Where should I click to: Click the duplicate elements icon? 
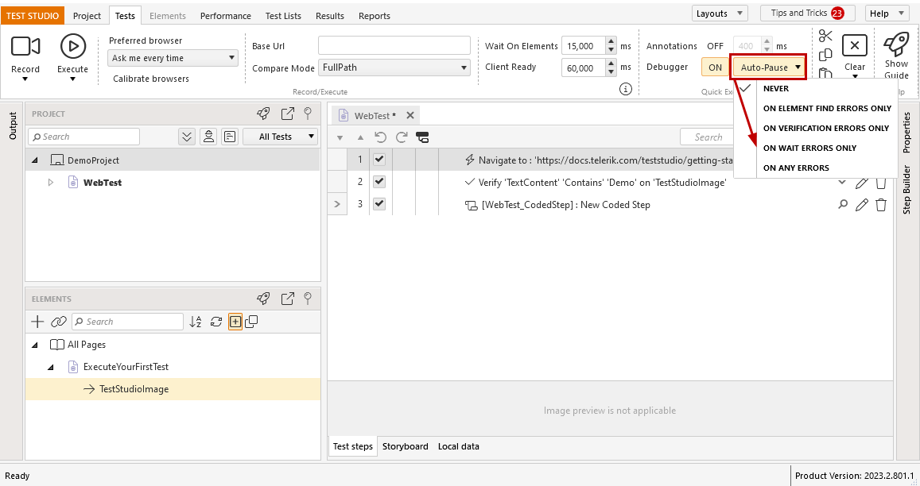click(x=252, y=322)
